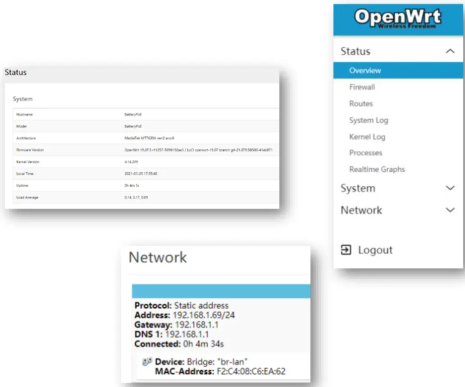The height and width of the screenshot is (387, 465).
Task: Open the Status sidebar section
Action: click(x=355, y=51)
